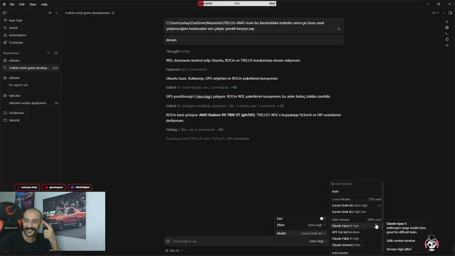455x256 pixels.
Task: Open the chat in IDE link
Action: pos(435,13)
